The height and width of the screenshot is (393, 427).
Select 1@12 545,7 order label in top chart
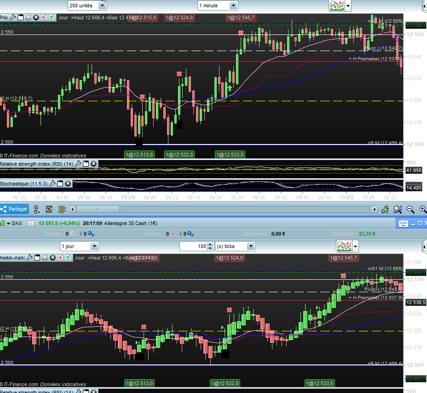[241, 17]
